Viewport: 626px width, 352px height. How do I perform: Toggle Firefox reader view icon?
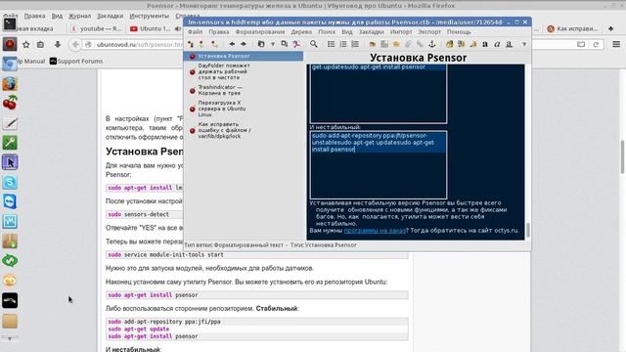tap(581, 45)
